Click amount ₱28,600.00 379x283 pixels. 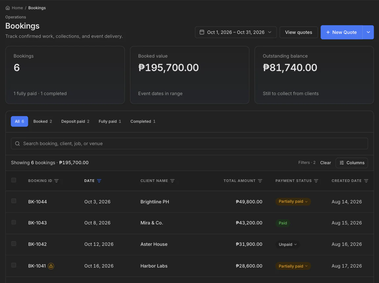click(249, 266)
